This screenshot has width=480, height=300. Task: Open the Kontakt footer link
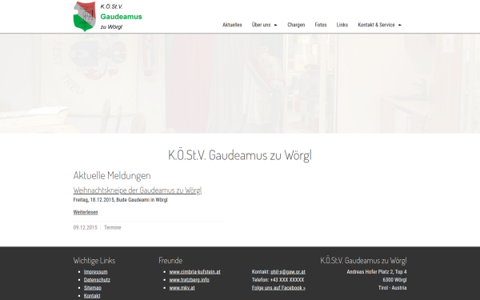92,296
